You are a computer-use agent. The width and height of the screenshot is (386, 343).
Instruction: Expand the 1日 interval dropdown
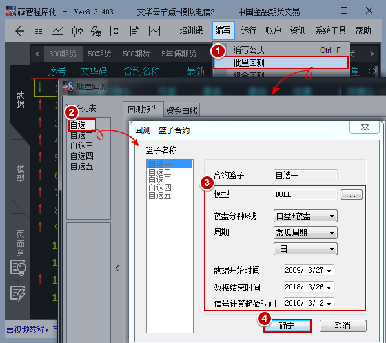pos(305,249)
